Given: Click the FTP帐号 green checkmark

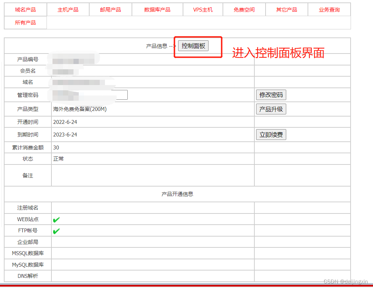Looking at the screenshot, I should 56,231.
